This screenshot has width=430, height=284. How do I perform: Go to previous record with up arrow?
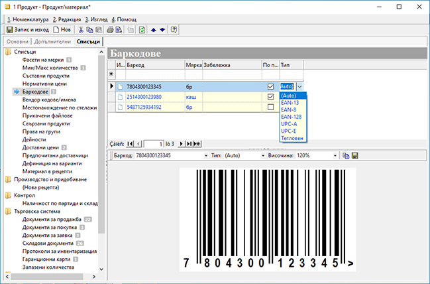coord(154,30)
